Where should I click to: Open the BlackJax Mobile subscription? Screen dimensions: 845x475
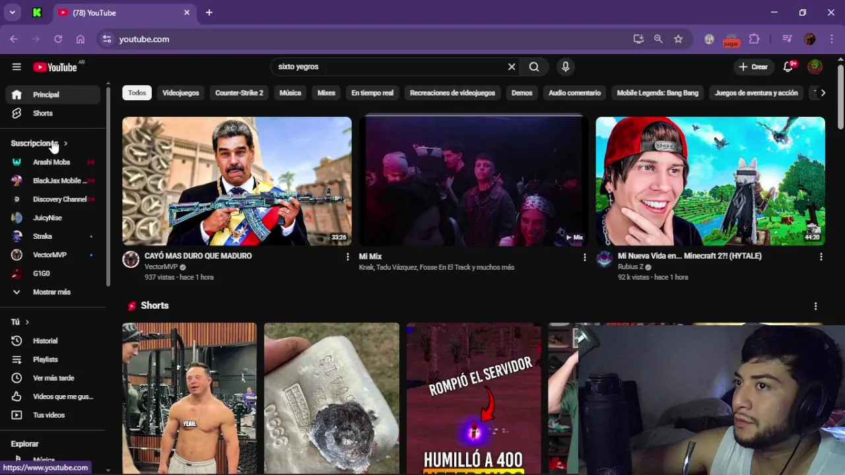pyautogui.click(x=53, y=181)
